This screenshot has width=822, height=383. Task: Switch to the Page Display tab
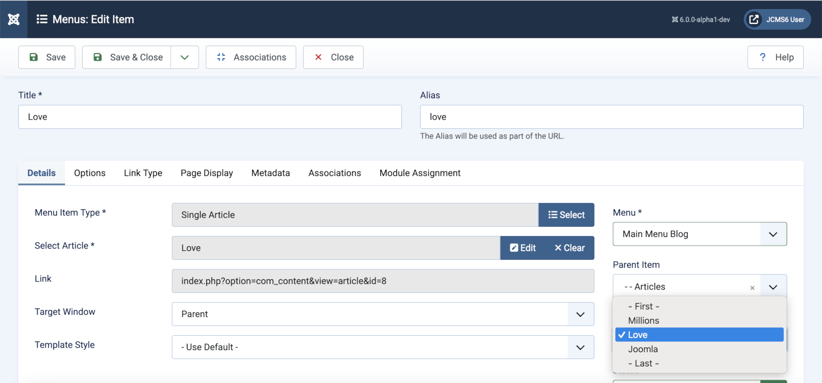[207, 173]
